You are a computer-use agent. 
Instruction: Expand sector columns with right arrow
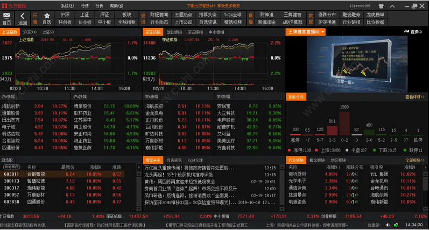424,167
